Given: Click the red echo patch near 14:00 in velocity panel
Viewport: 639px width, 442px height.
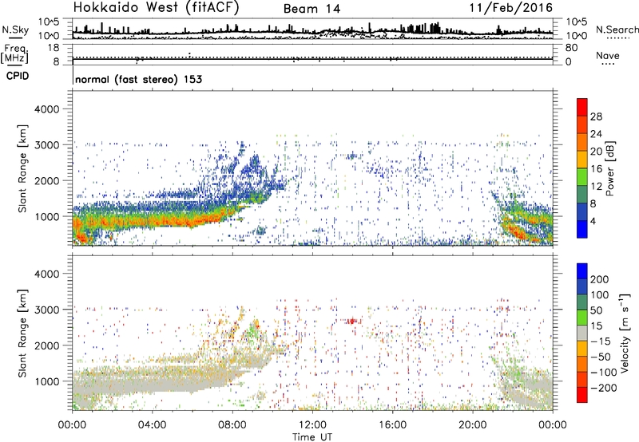Looking at the screenshot, I should pyautogui.click(x=351, y=321).
